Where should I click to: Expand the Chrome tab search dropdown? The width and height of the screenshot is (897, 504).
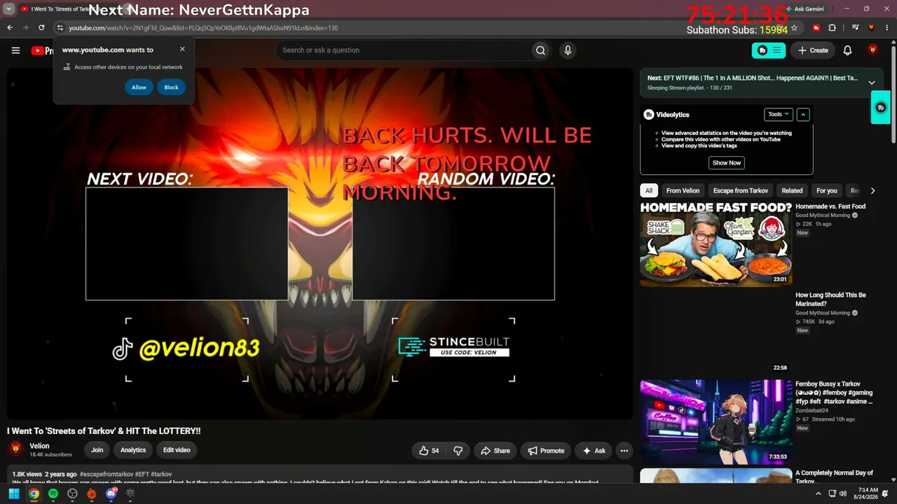point(9,8)
